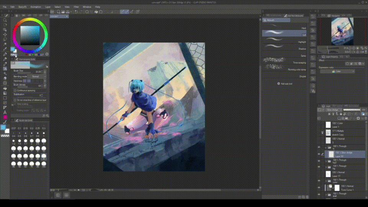Expand the bg2 folder

(x=326, y=161)
